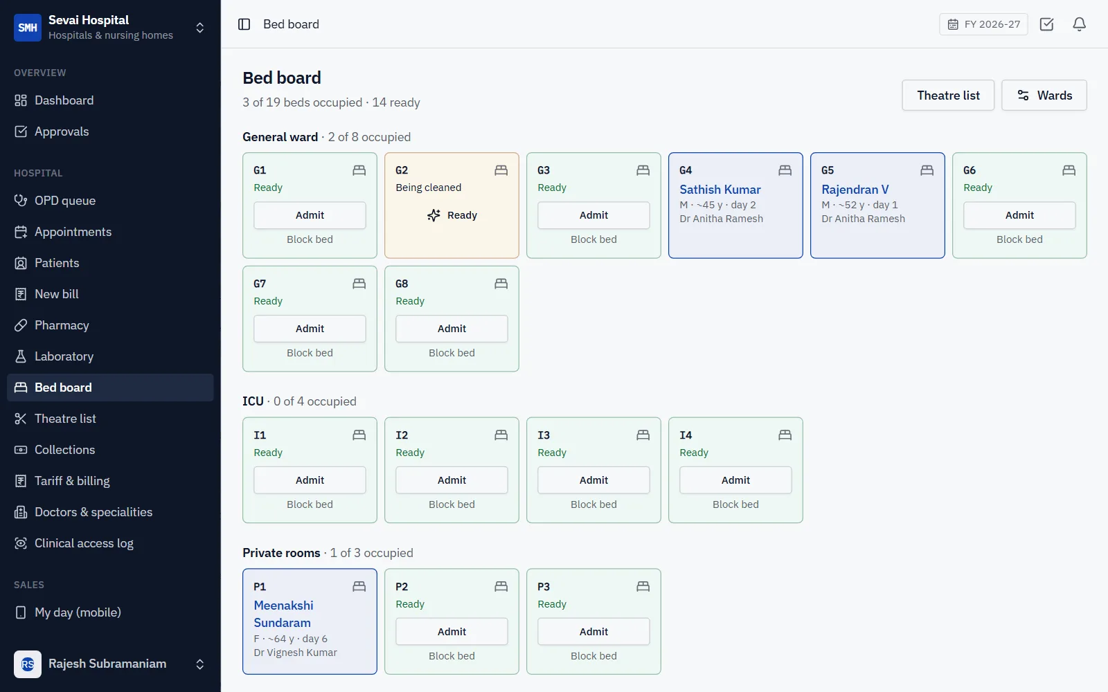Image resolution: width=1108 pixels, height=692 pixels.
Task: Open patient Sathish Kumar in G4
Action: (720, 190)
